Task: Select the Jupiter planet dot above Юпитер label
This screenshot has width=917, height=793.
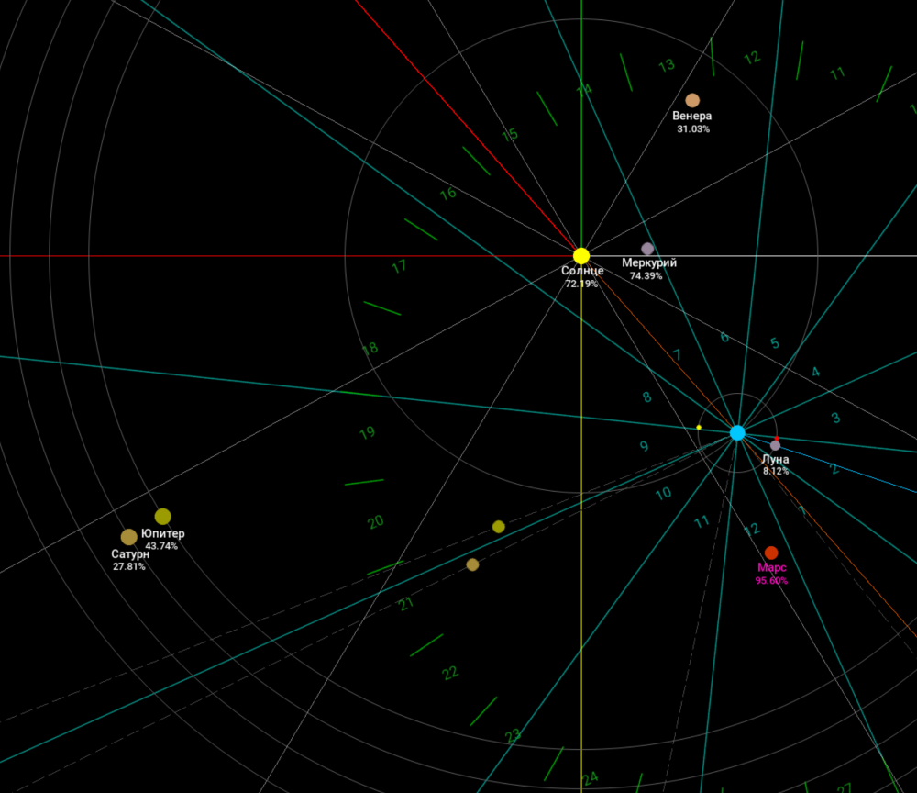Action: [162, 516]
